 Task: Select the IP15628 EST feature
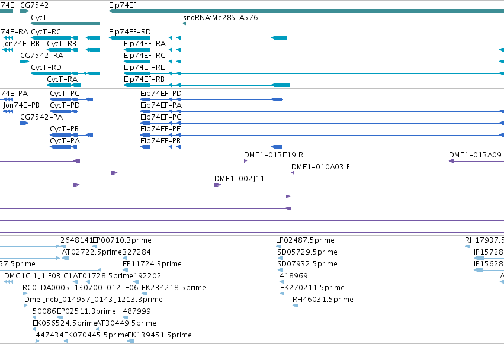click(489, 270)
